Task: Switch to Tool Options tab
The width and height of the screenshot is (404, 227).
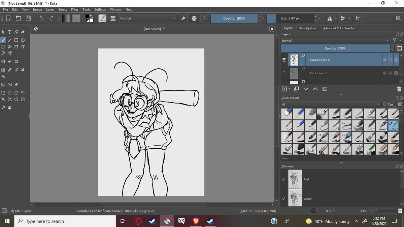Action: (x=308, y=28)
